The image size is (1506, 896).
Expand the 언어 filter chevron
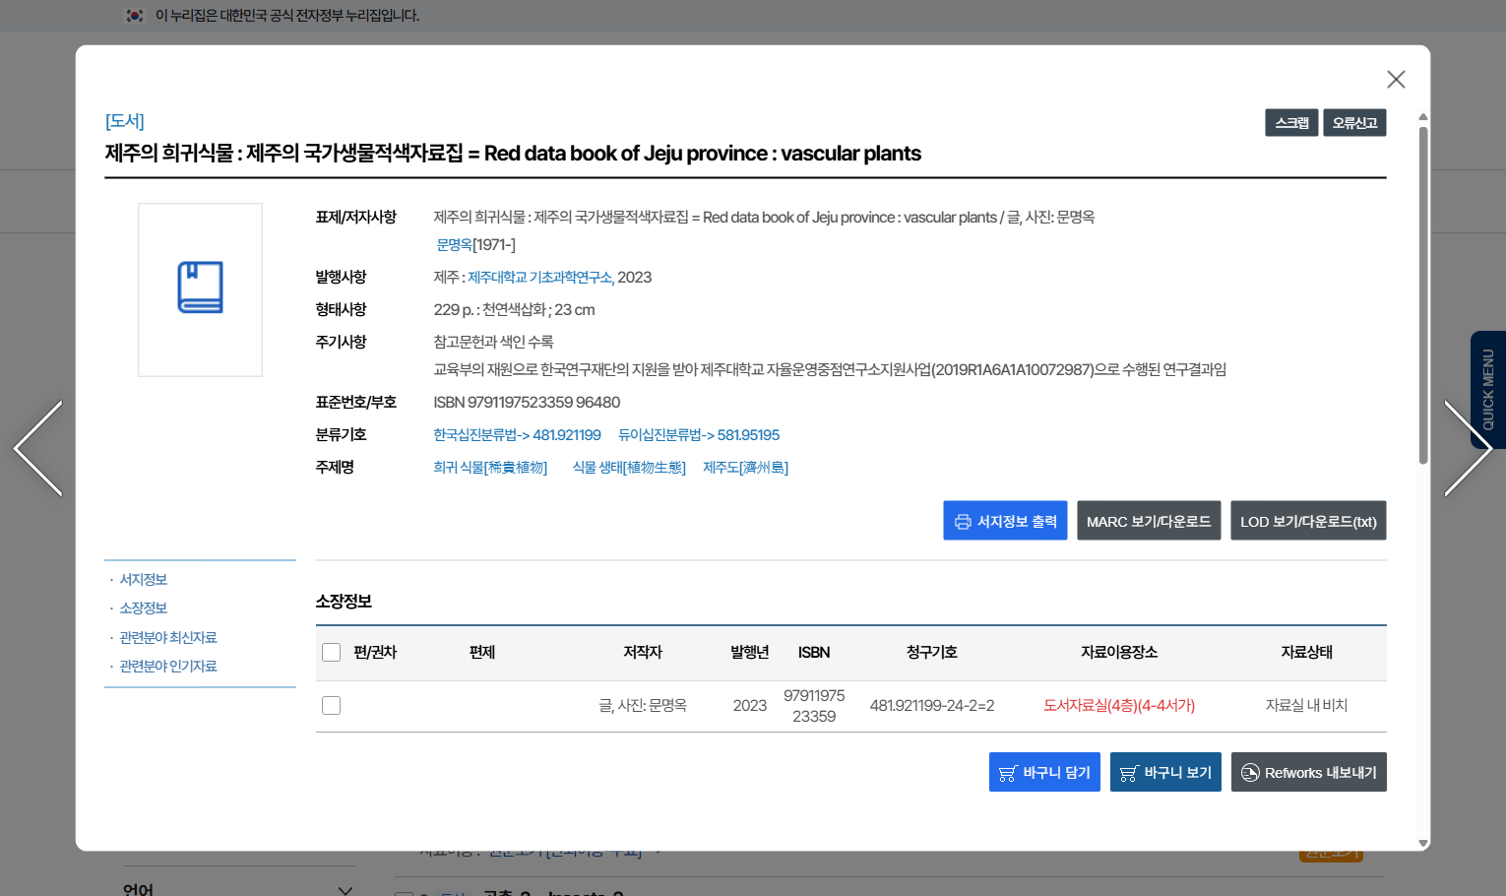click(x=345, y=889)
